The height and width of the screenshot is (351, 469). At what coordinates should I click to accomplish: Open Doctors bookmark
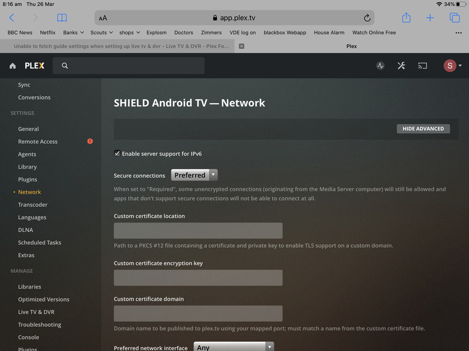click(x=184, y=33)
